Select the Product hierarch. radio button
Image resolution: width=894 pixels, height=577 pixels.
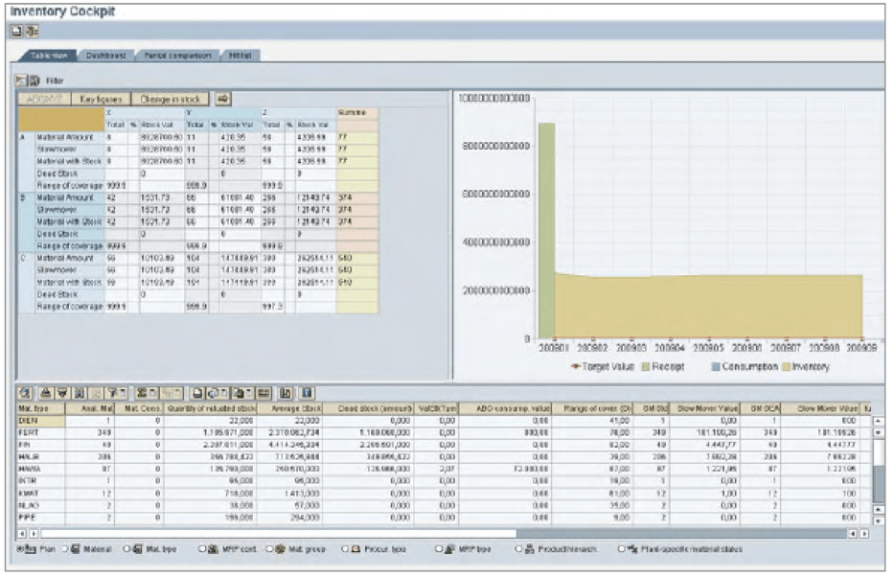tap(518, 549)
